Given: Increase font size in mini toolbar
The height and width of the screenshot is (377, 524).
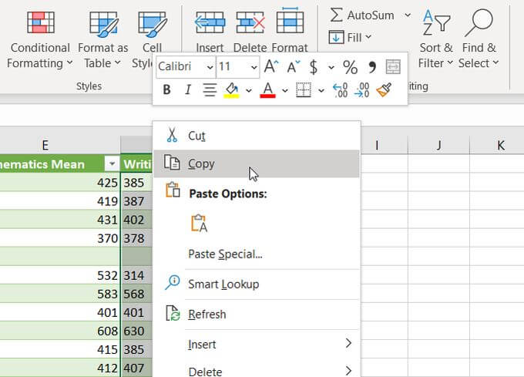Looking at the screenshot, I should click(271, 66).
